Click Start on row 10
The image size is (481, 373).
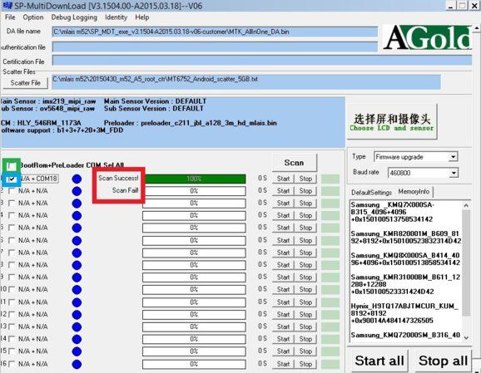pos(283,289)
